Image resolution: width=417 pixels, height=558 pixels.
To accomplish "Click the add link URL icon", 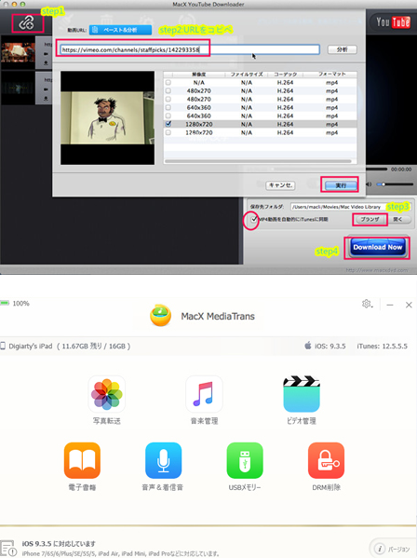I will 27,23.
